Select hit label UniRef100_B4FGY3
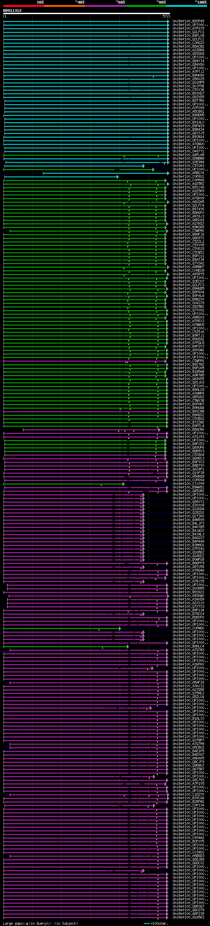The width and height of the screenshot is (210, 926). point(188,347)
